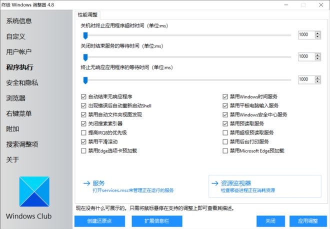Increase the 终止无响应应用程序的等待时间 value with the up arrow
The height and width of the screenshot is (229, 330).
pyautogui.click(x=317, y=77)
